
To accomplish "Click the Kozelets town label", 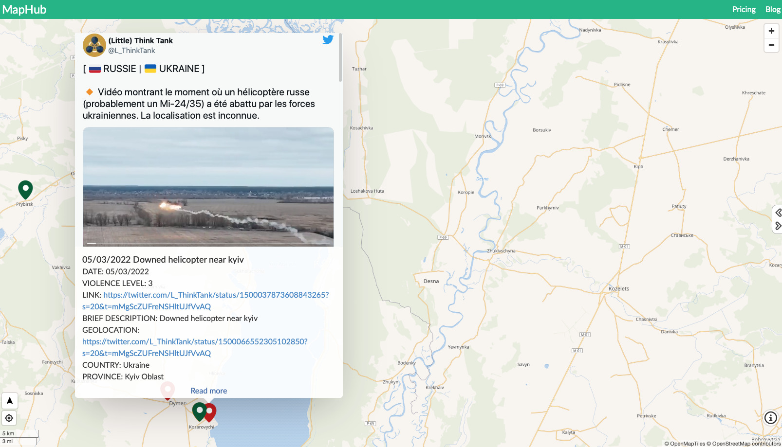I will [619, 289].
